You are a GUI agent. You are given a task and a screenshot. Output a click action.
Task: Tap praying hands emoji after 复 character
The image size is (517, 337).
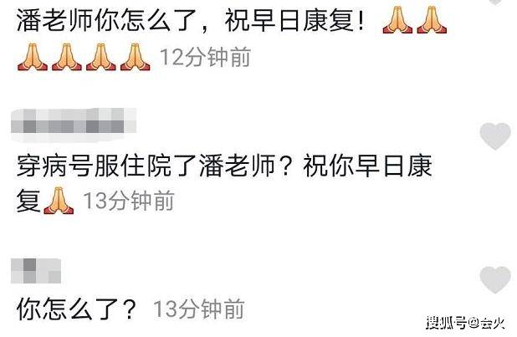(59, 201)
